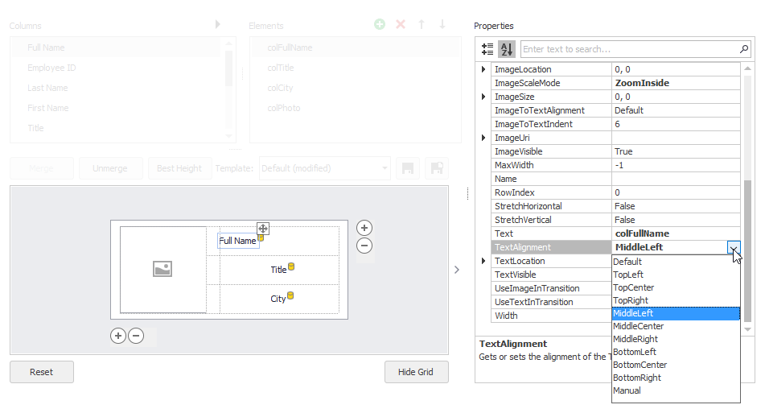The height and width of the screenshot is (413, 765).
Task: Select MiddleCenter alignment option
Action: tap(676, 326)
